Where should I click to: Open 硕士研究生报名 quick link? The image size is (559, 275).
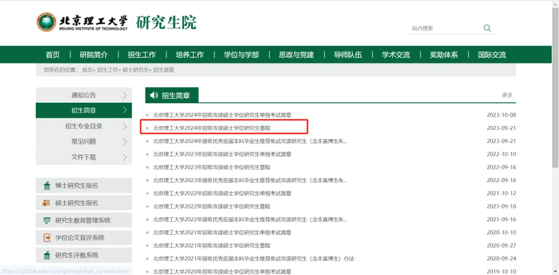pyautogui.click(x=84, y=203)
